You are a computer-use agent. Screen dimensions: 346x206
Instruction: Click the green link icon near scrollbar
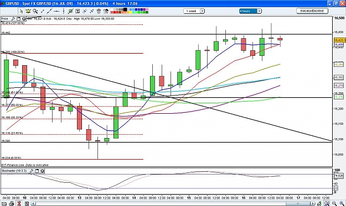(319, 204)
